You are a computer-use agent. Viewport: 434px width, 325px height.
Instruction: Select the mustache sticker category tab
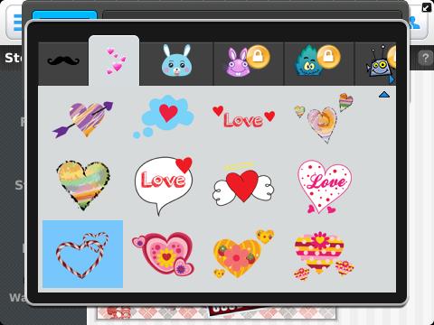click(x=63, y=64)
